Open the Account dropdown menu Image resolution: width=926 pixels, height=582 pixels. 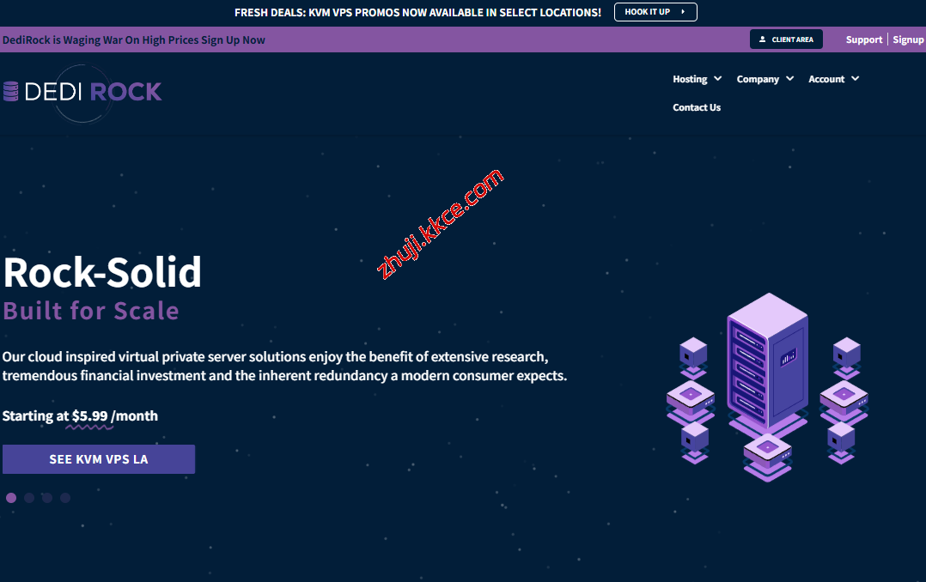[833, 79]
